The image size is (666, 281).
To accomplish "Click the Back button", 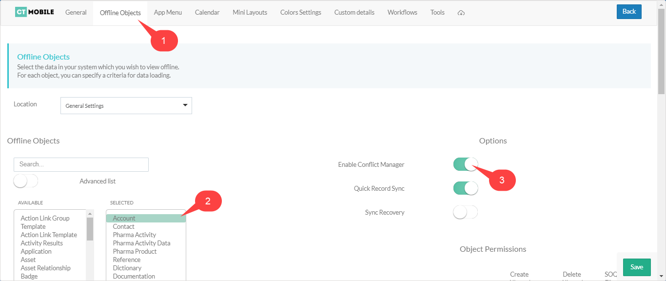I will point(629,12).
